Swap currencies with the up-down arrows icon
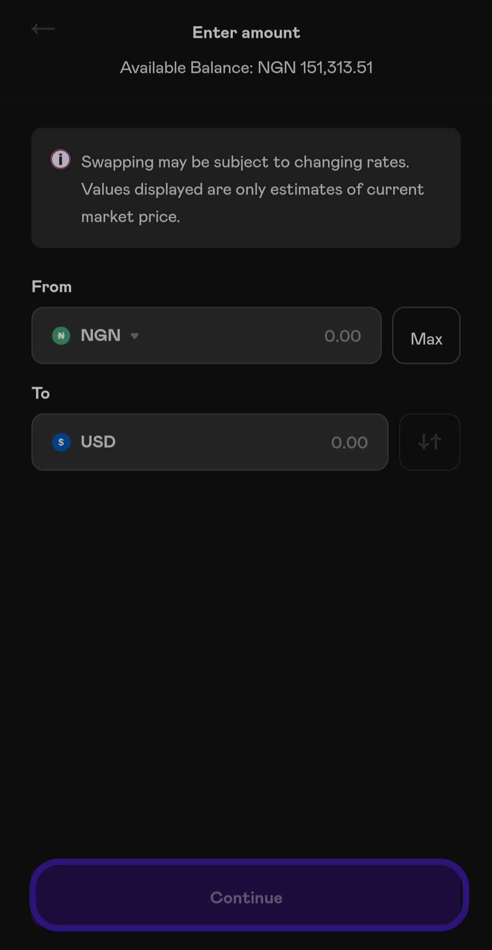The width and height of the screenshot is (492, 950). (430, 442)
